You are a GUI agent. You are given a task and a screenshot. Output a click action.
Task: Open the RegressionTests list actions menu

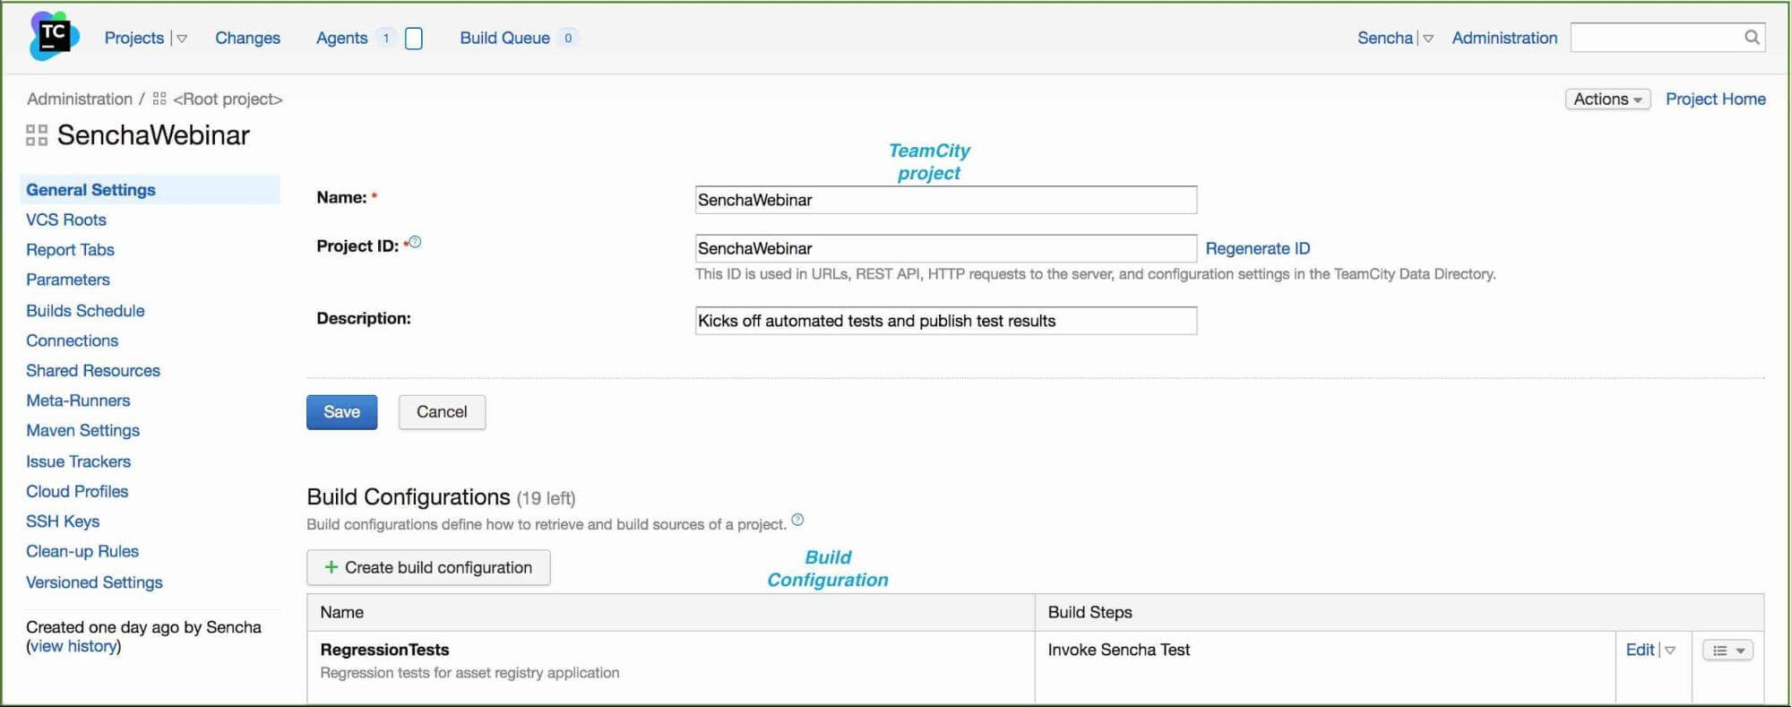pos(1727,651)
